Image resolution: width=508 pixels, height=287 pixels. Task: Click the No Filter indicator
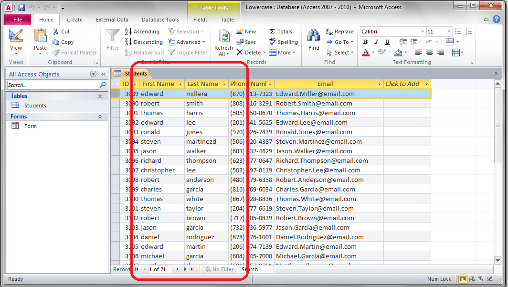click(219, 269)
